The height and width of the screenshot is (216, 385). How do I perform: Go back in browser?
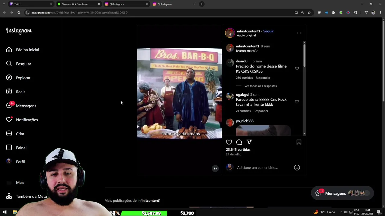[4, 13]
